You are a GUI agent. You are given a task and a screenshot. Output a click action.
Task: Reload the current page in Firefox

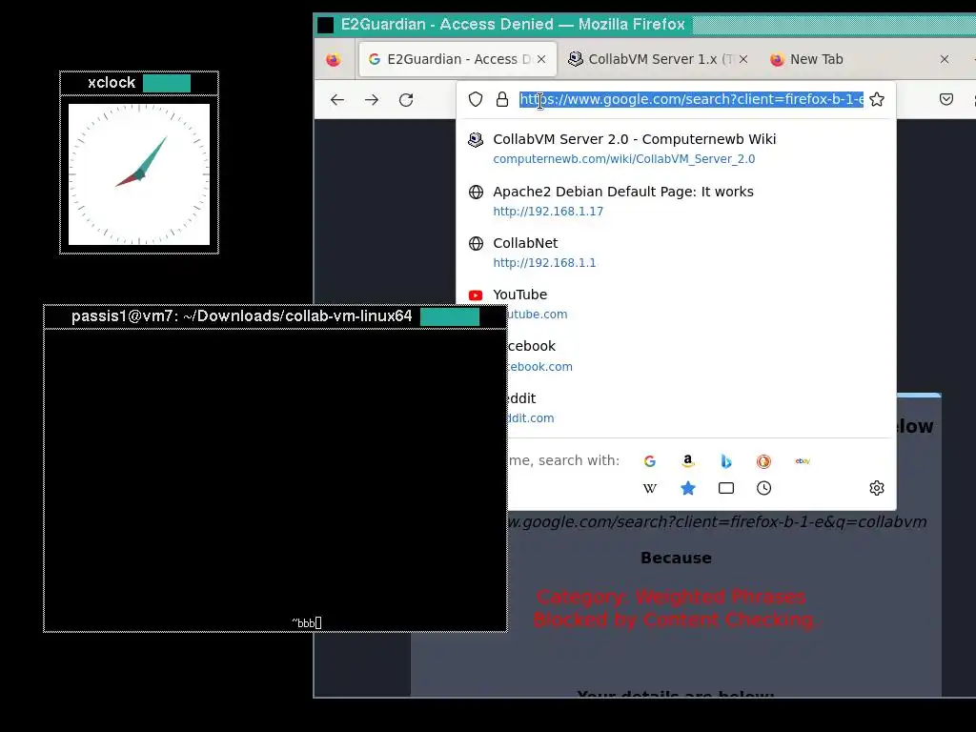[x=406, y=99]
